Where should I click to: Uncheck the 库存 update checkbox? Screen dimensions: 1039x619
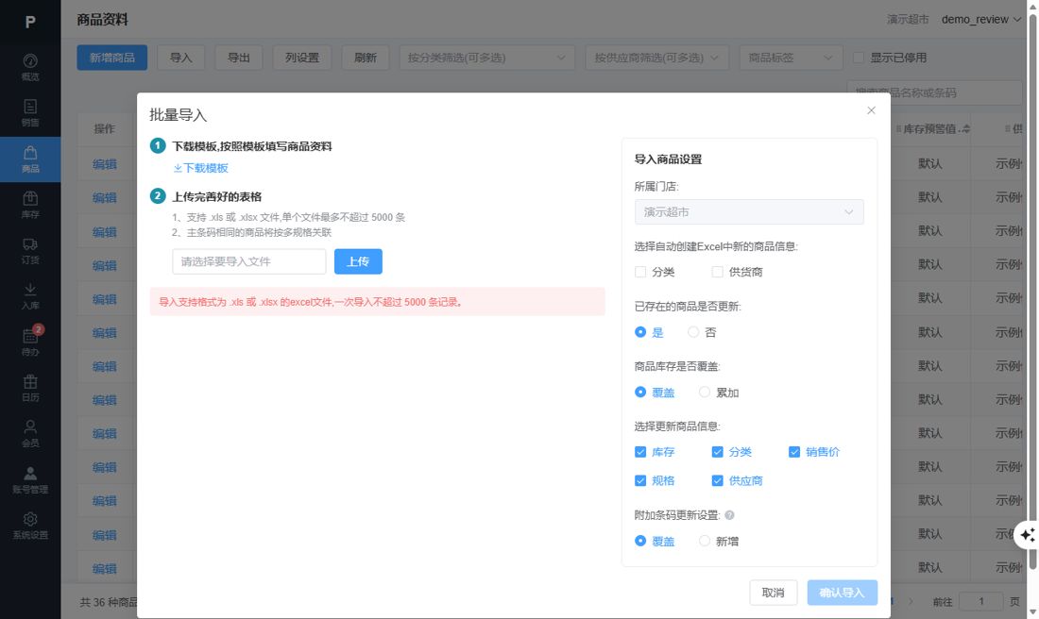640,451
